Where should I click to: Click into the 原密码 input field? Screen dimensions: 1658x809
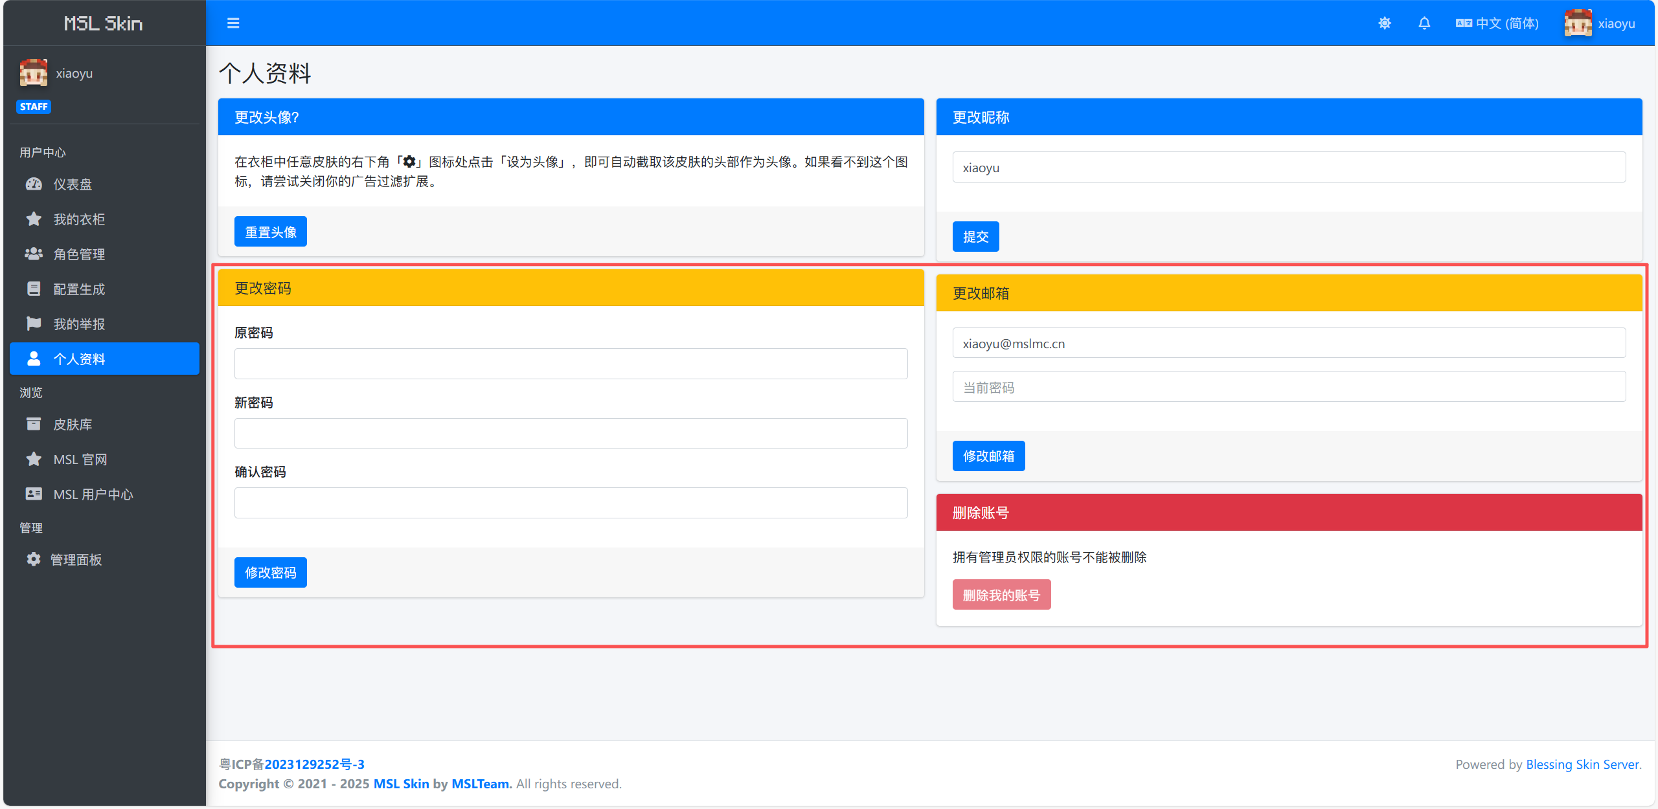571,364
